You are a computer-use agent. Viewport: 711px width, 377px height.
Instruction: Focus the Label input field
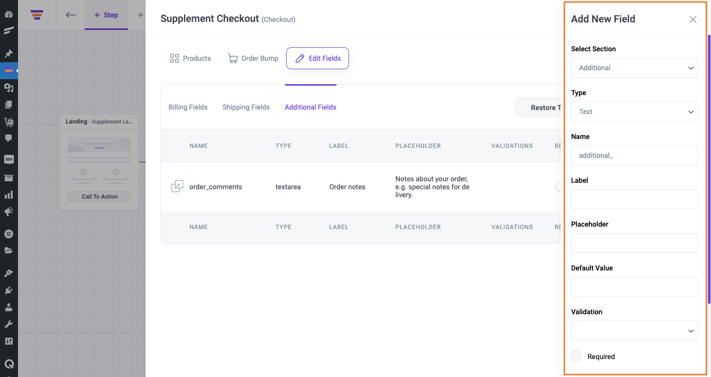point(634,199)
